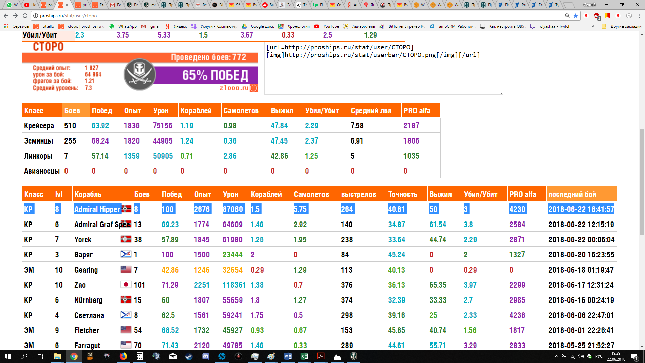Image resolution: width=645 pixels, height=363 pixels.
Task: Show hidden system tray icons
Action: point(556,356)
